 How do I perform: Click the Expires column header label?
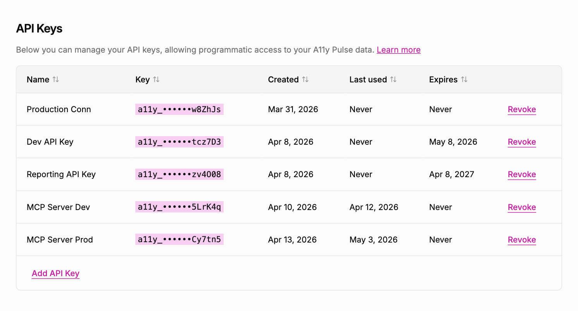443,79
